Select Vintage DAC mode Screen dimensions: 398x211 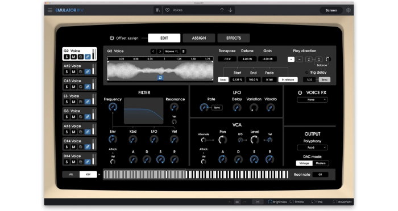pos(304,163)
